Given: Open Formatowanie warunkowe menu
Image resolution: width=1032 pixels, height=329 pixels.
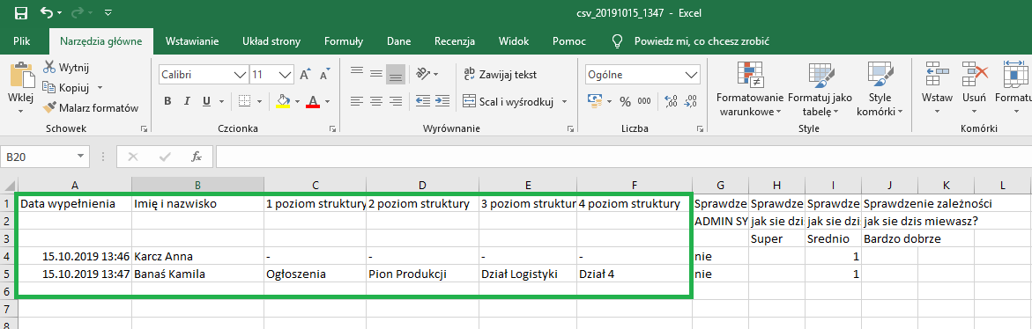Looking at the screenshot, I should point(751,90).
